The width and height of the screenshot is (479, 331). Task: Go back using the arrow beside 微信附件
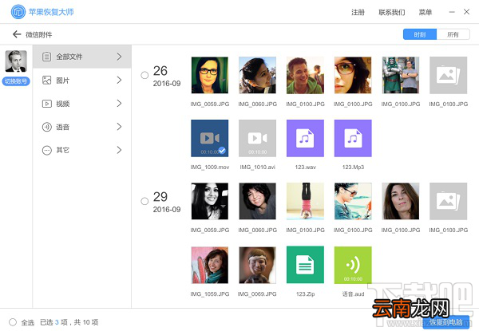17,34
